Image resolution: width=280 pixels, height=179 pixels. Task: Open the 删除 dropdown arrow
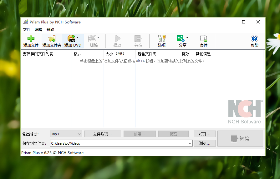point(99,37)
